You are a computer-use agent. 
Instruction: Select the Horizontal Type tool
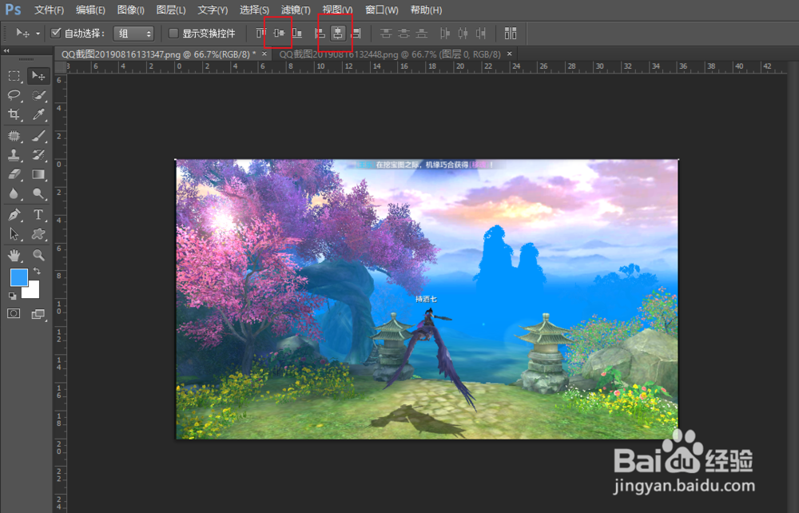[x=38, y=214]
